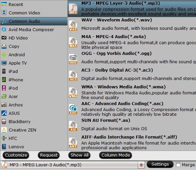Click the Archos category icon

(4, 105)
